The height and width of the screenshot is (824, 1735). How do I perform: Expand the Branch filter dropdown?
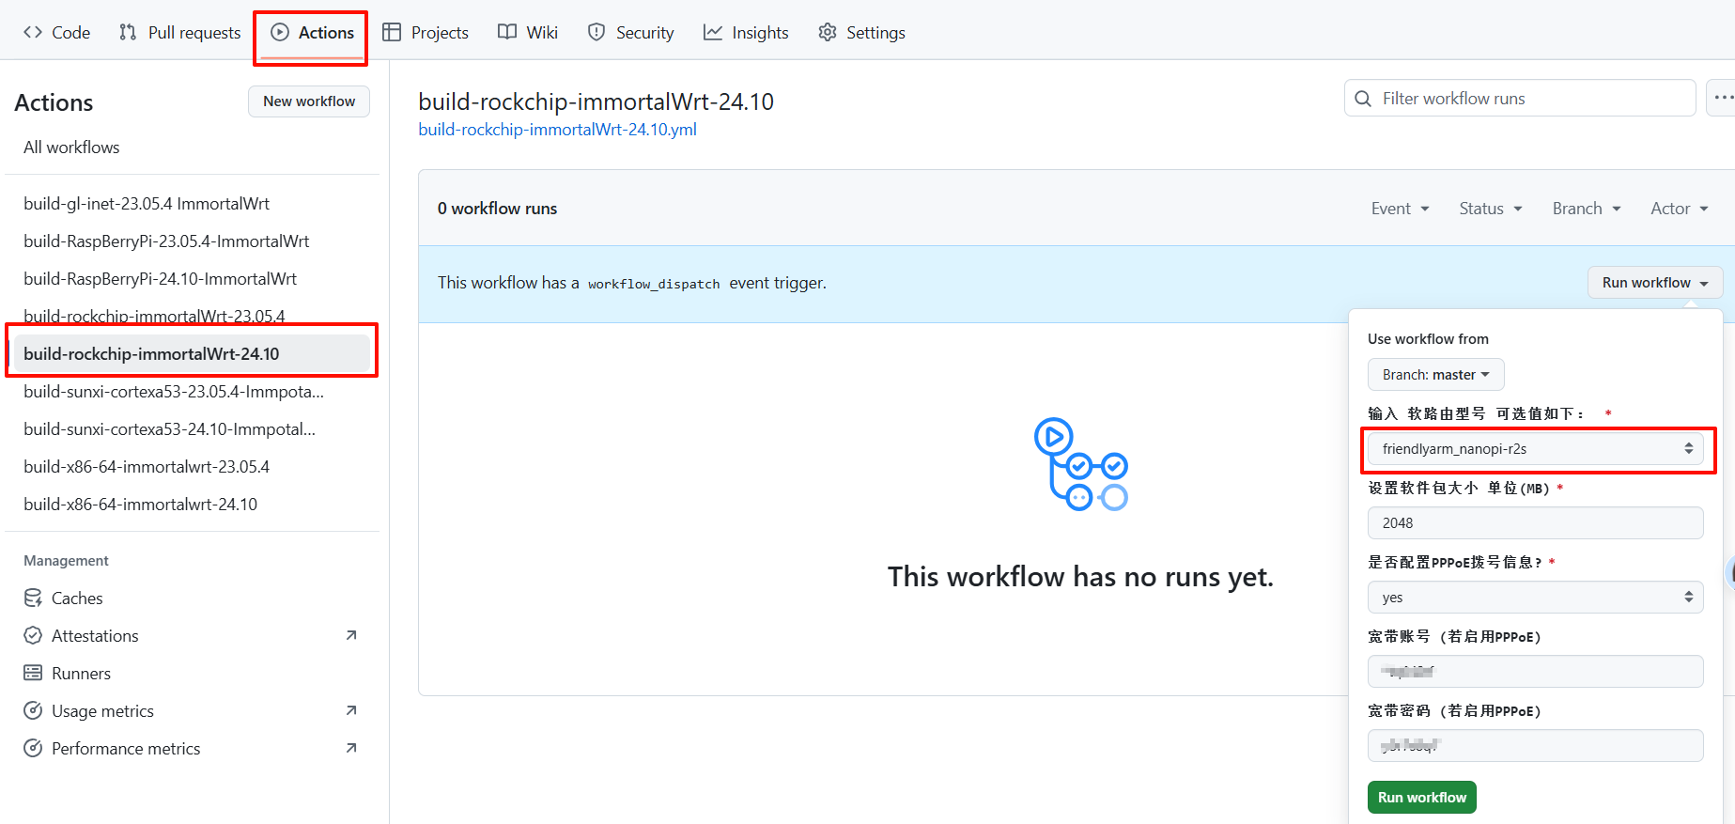tap(1587, 209)
